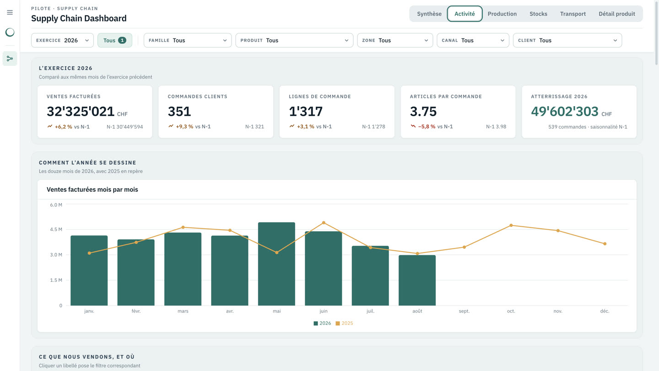Click the 2025 line point for oct.
This screenshot has width=659, height=371.
pos(511,226)
